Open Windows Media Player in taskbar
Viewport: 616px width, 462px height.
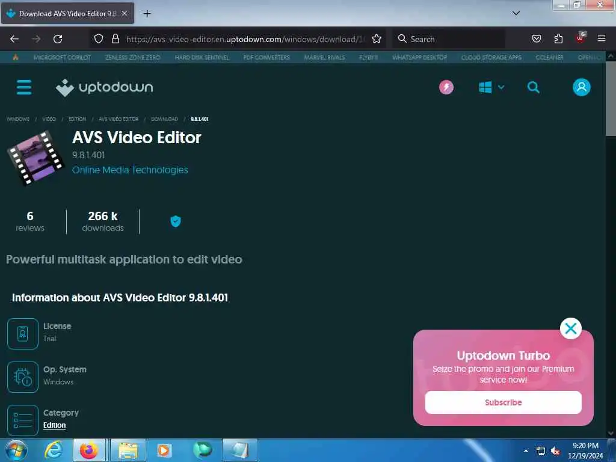[164, 450]
